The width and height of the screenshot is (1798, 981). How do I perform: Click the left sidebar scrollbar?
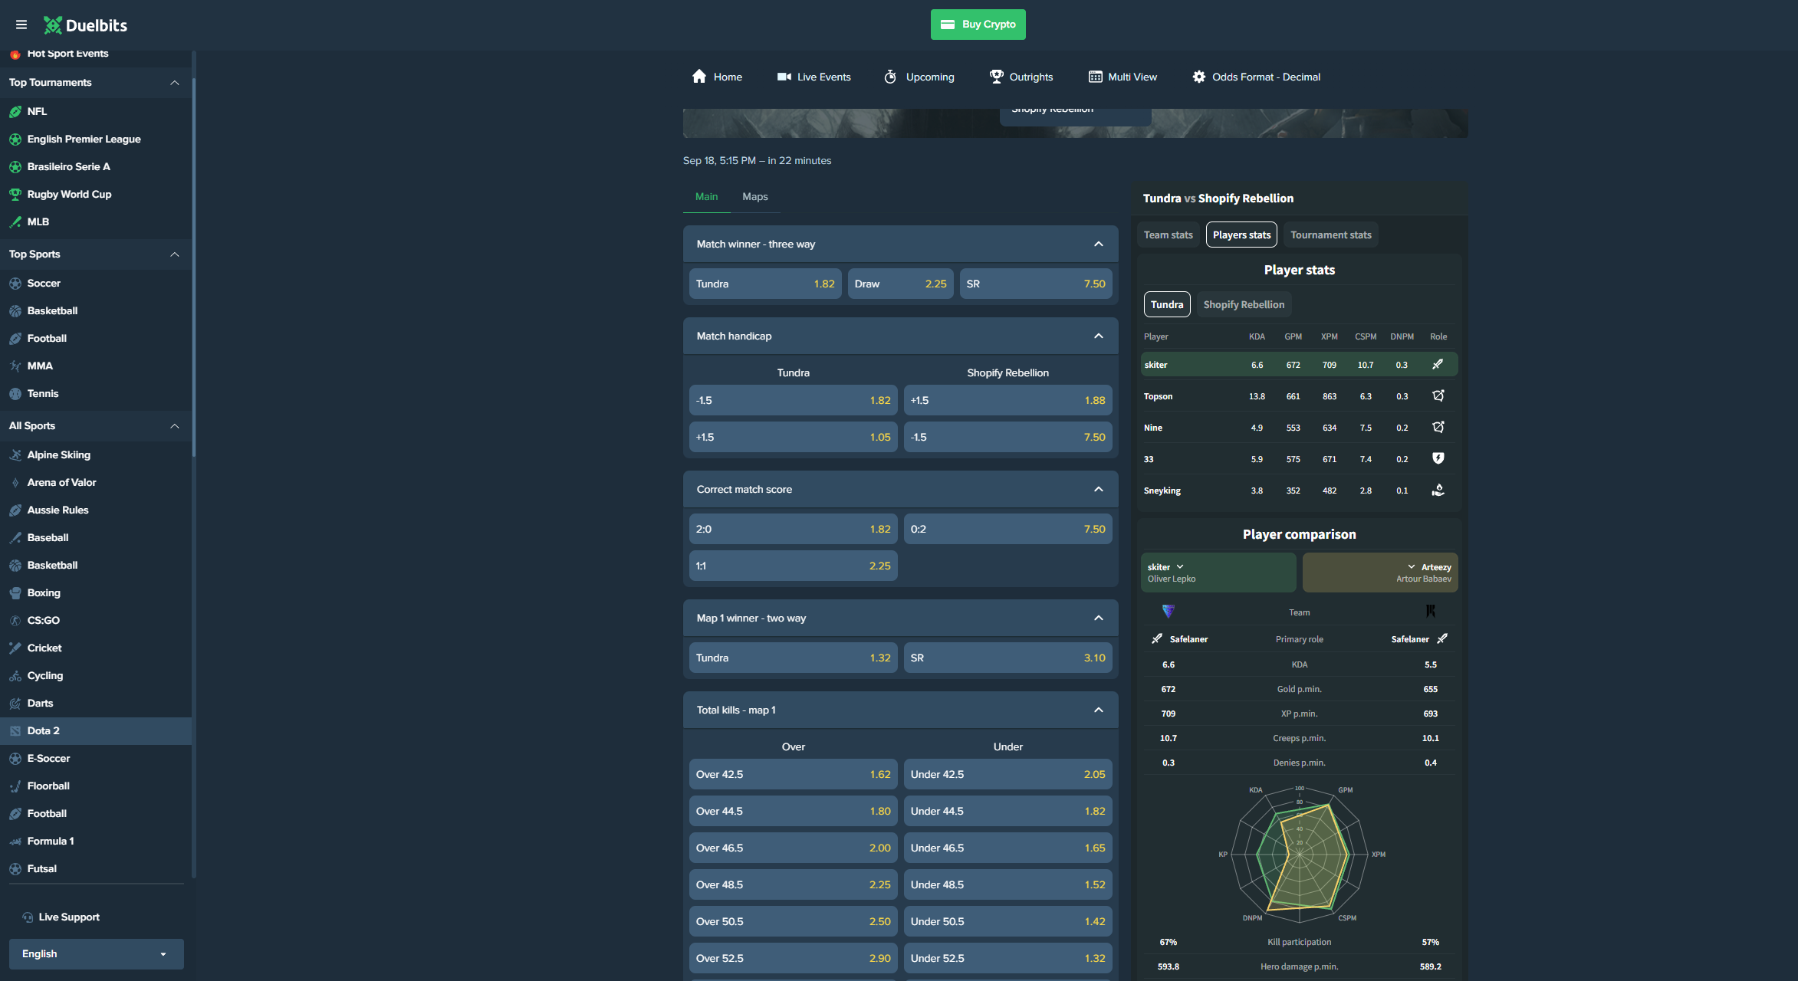click(194, 268)
